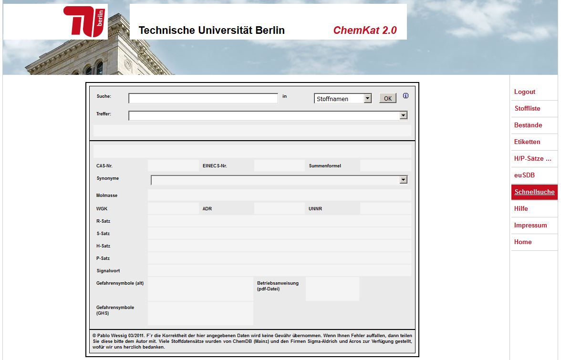
Task: Open the Stoffliste page
Action: pos(527,108)
